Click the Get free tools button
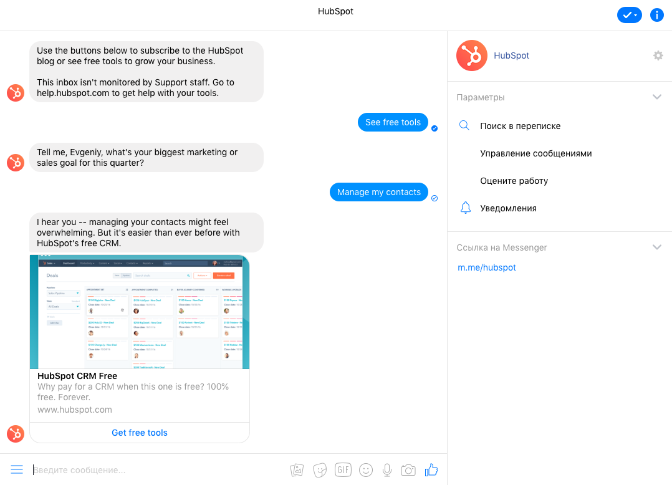This screenshot has height=485, width=672. coord(140,433)
